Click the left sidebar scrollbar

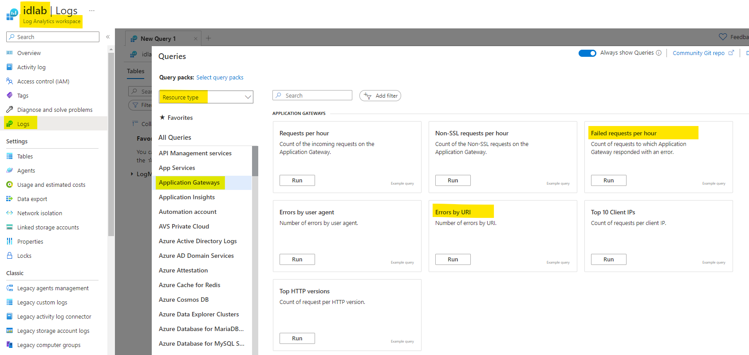tap(111, 144)
